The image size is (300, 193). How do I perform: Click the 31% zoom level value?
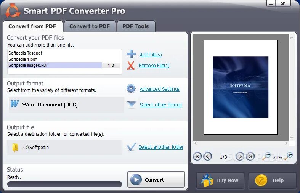click(278, 158)
